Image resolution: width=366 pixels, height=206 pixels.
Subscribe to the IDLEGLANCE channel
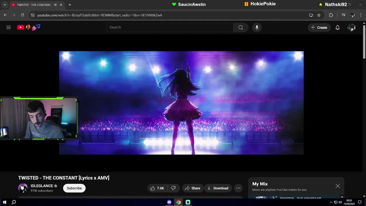(74, 188)
